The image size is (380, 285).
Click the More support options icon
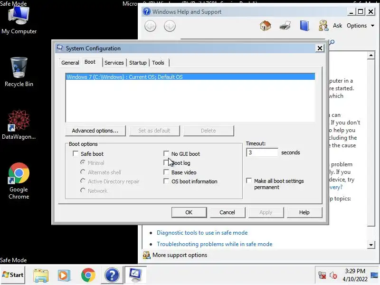[146, 255]
